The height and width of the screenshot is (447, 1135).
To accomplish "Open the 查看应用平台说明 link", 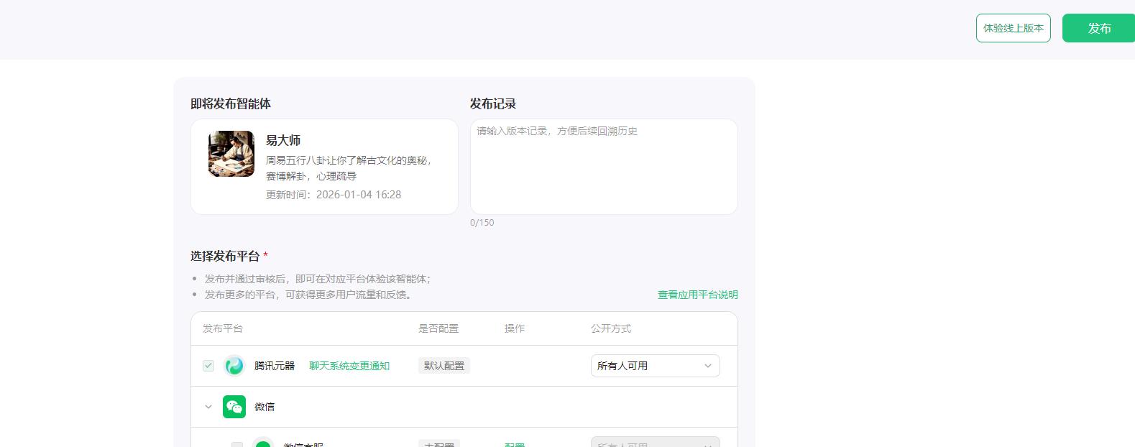I will (697, 295).
